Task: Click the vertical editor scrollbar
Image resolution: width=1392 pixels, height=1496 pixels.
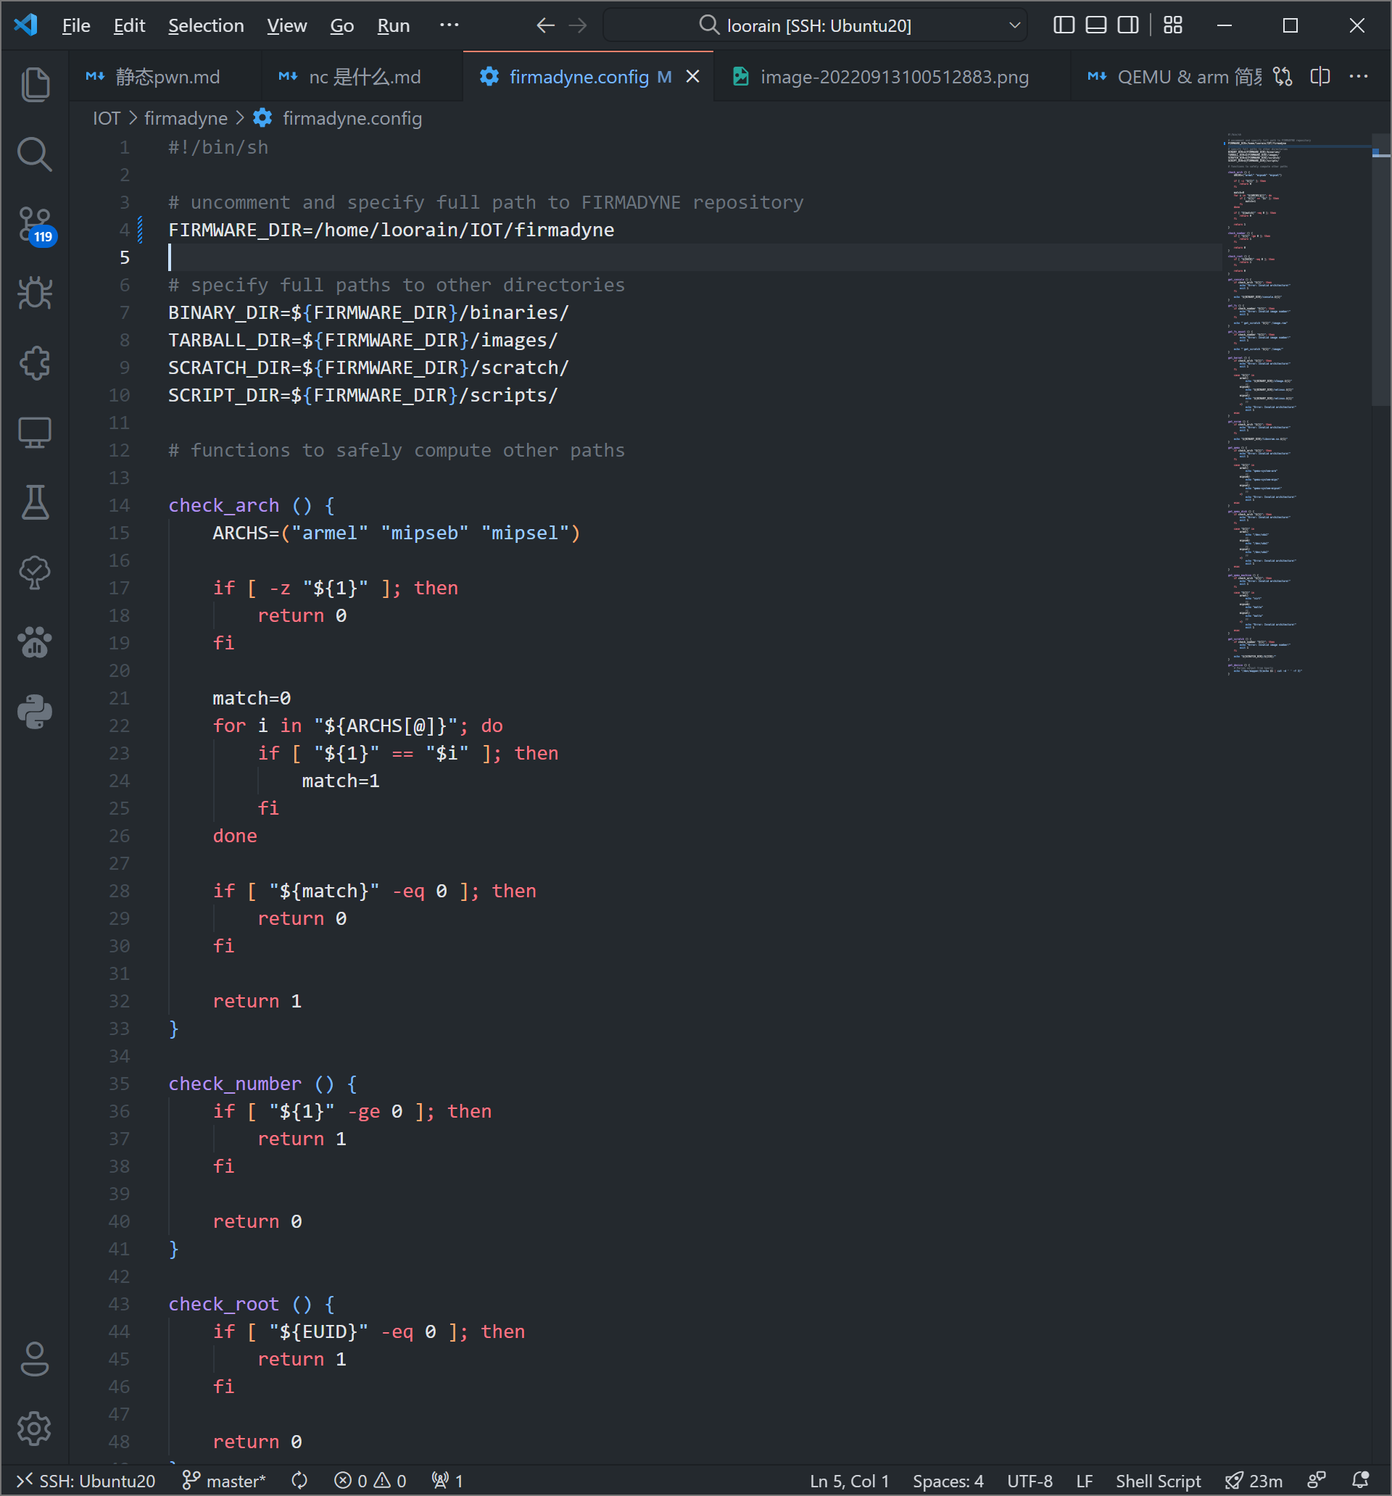Action: coord(1380,270)
